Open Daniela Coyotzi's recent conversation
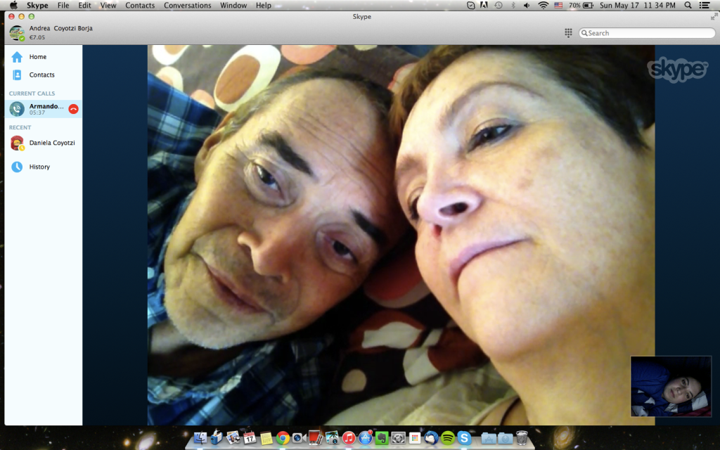Viewport: 720px width, 450px height. [51, 143]
